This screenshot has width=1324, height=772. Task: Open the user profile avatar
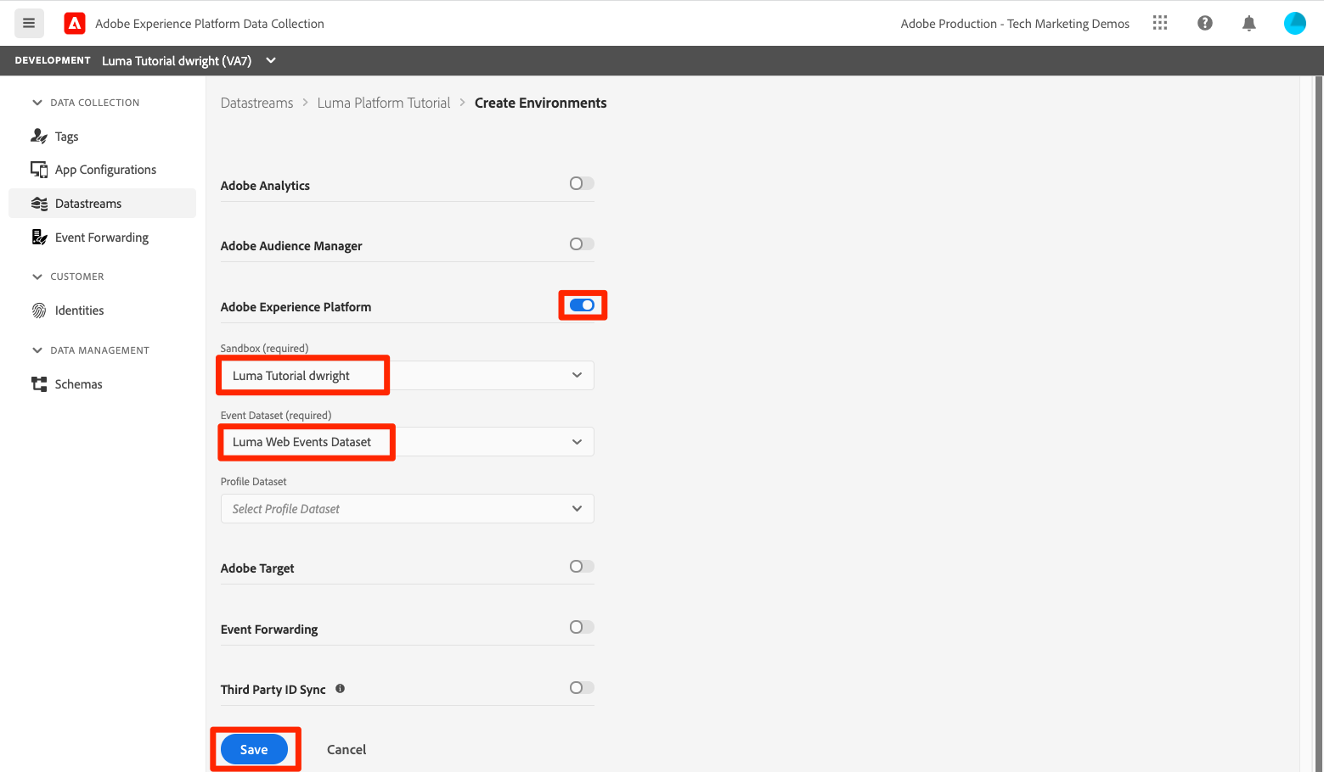tap(1295, 23)
